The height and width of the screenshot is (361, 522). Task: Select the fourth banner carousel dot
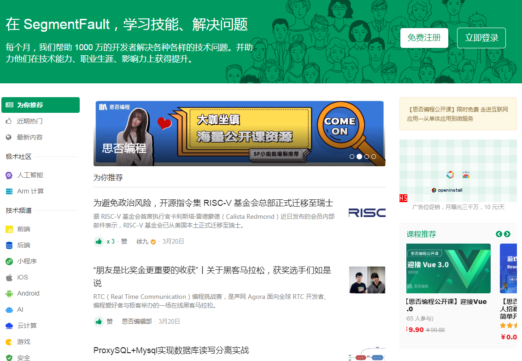(374, 157)
